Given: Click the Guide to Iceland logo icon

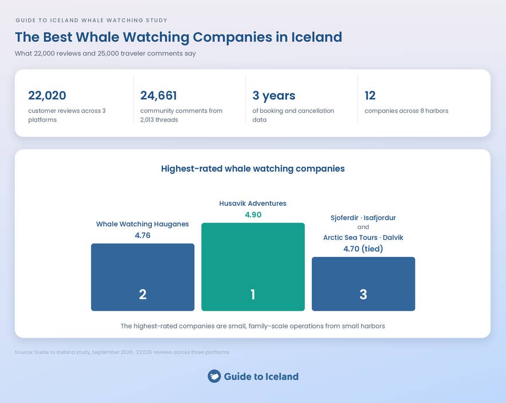Looking at the screenshot, I should [x=214, y=376].
